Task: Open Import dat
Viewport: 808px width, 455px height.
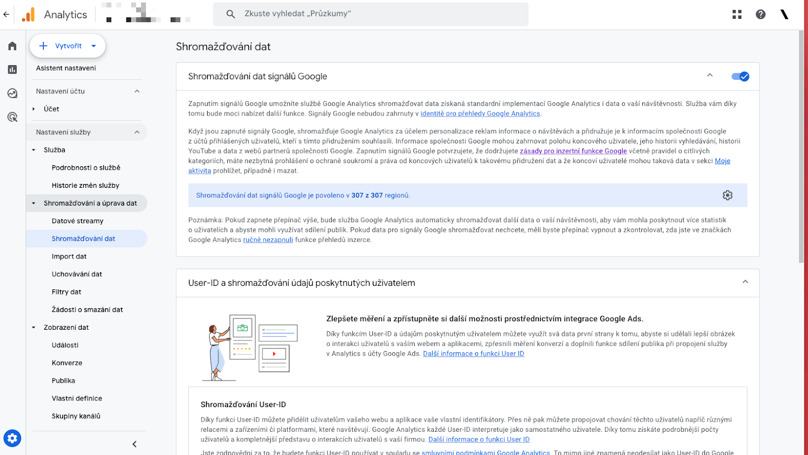Action: [x=69, y=257]
